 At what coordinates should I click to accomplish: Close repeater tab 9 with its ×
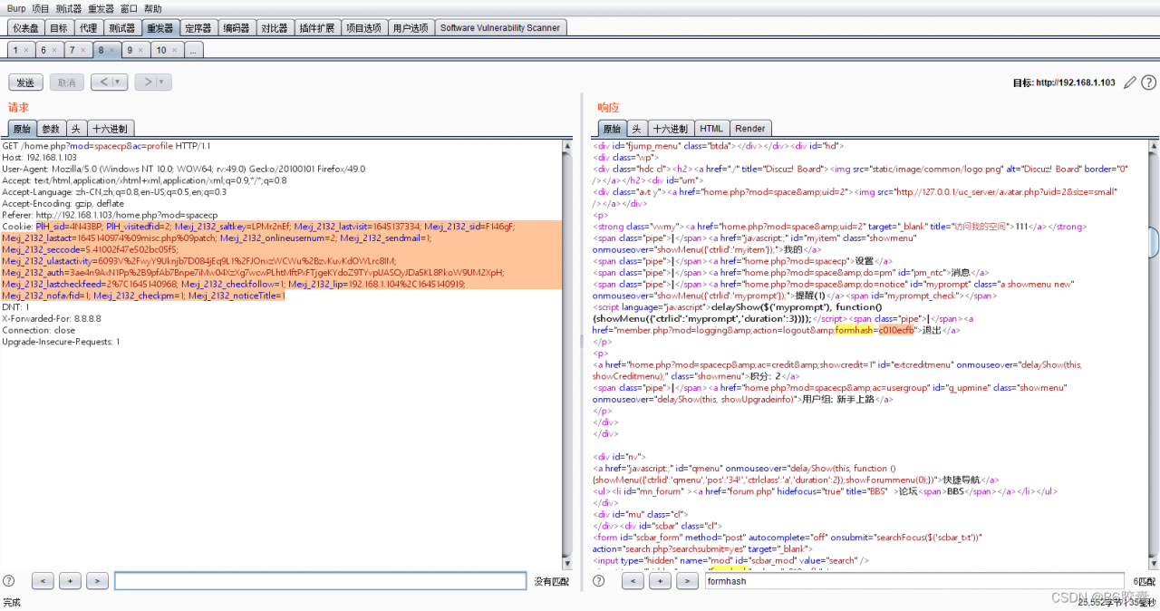point(141,51)
